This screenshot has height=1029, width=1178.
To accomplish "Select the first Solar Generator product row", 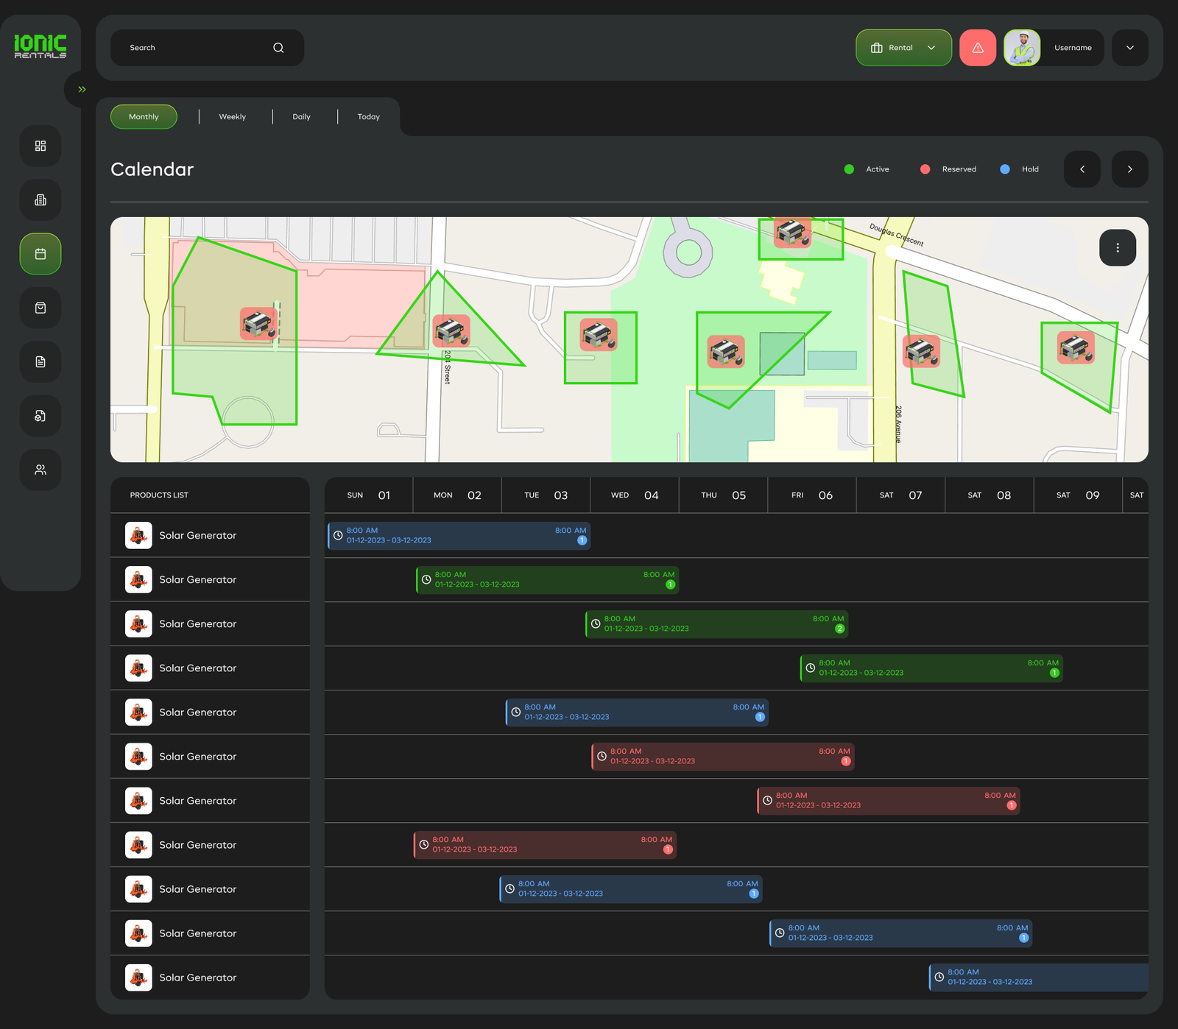I will pos(210,536).
